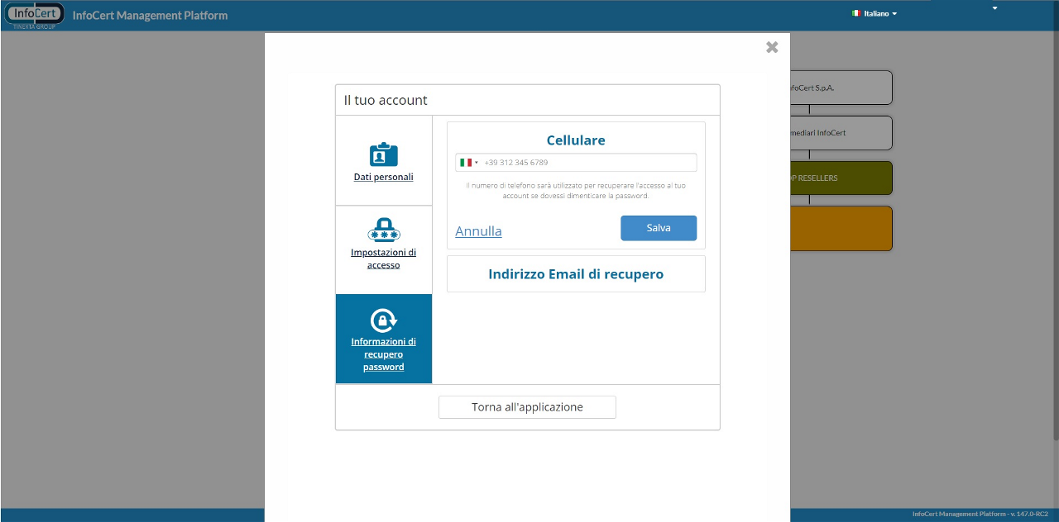Open the Impostazioni di accesso tab label
This screenshot has height=522, width=1059.
[383, 259]
